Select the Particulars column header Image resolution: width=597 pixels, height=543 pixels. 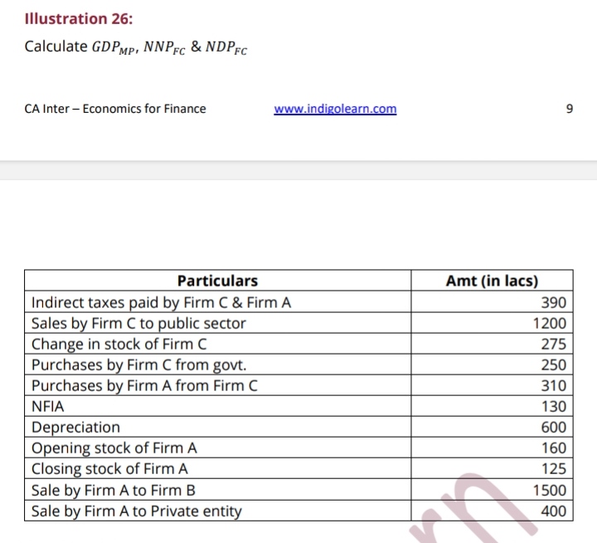click(x=217, y=281)
